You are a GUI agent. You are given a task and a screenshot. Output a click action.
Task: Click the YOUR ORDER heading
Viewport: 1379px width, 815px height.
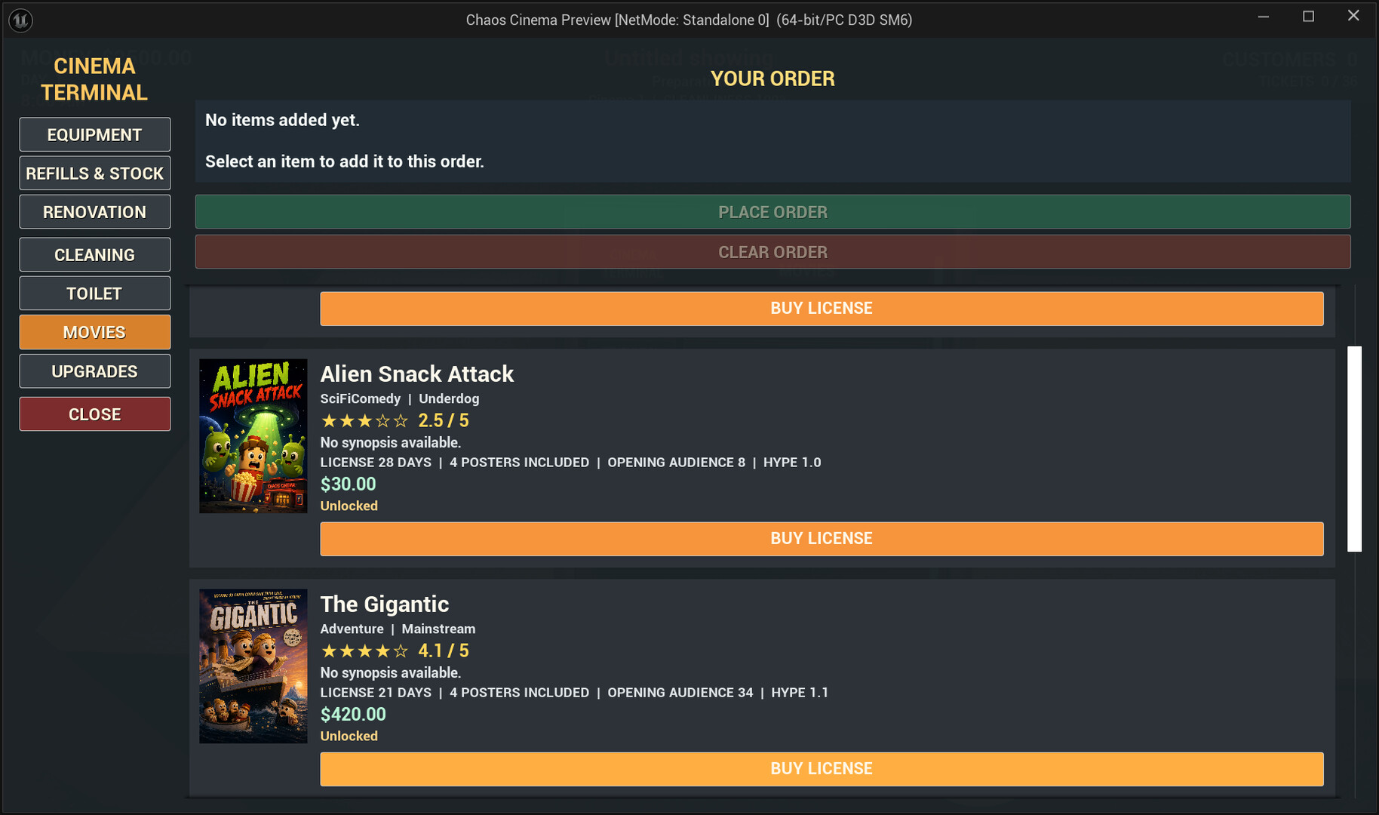pos(772,78)
